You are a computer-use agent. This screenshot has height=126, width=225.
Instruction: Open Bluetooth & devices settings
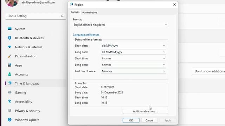(36, 38)
